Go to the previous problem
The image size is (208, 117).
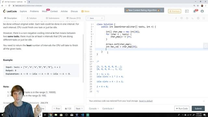[x=57, y=109]
